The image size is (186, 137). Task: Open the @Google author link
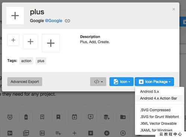(x=54, y=21)
